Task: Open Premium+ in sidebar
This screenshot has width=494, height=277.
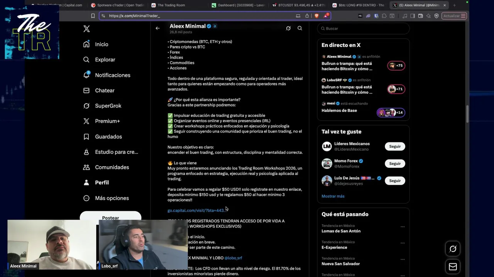Action: click(x=102, y=121)
